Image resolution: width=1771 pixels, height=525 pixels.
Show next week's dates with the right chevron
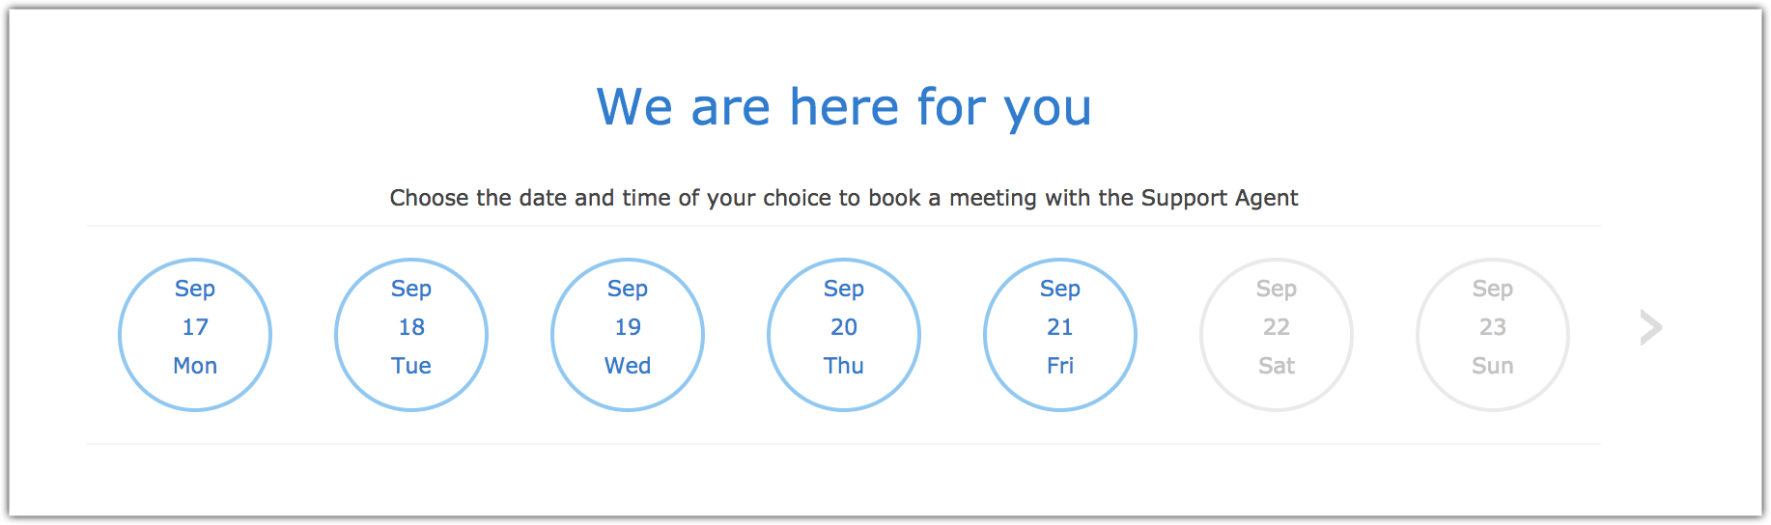pos(1650,328)
